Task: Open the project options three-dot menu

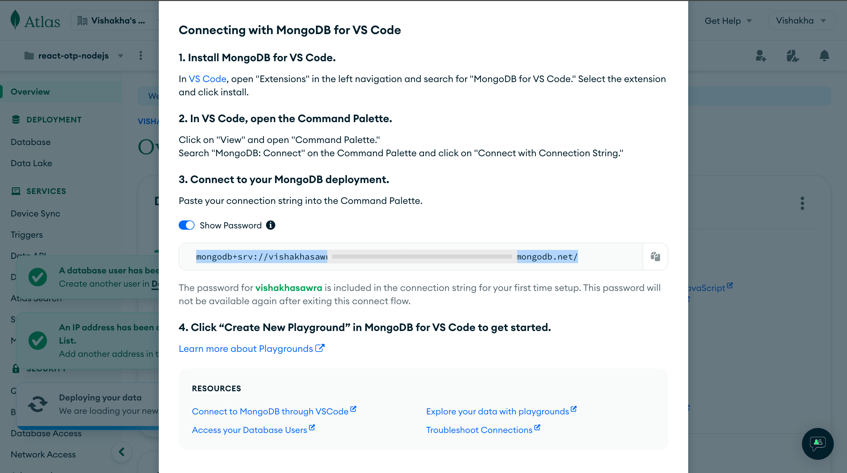Action: pos(141,56)
